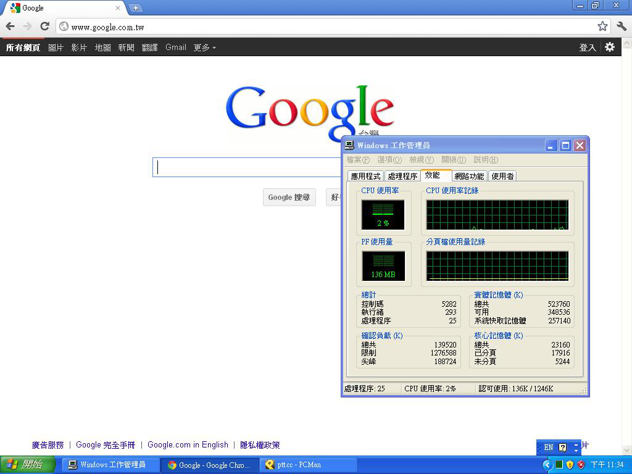
Task: Click the green CPU meter tray icon
Action: tap(559, 465)
